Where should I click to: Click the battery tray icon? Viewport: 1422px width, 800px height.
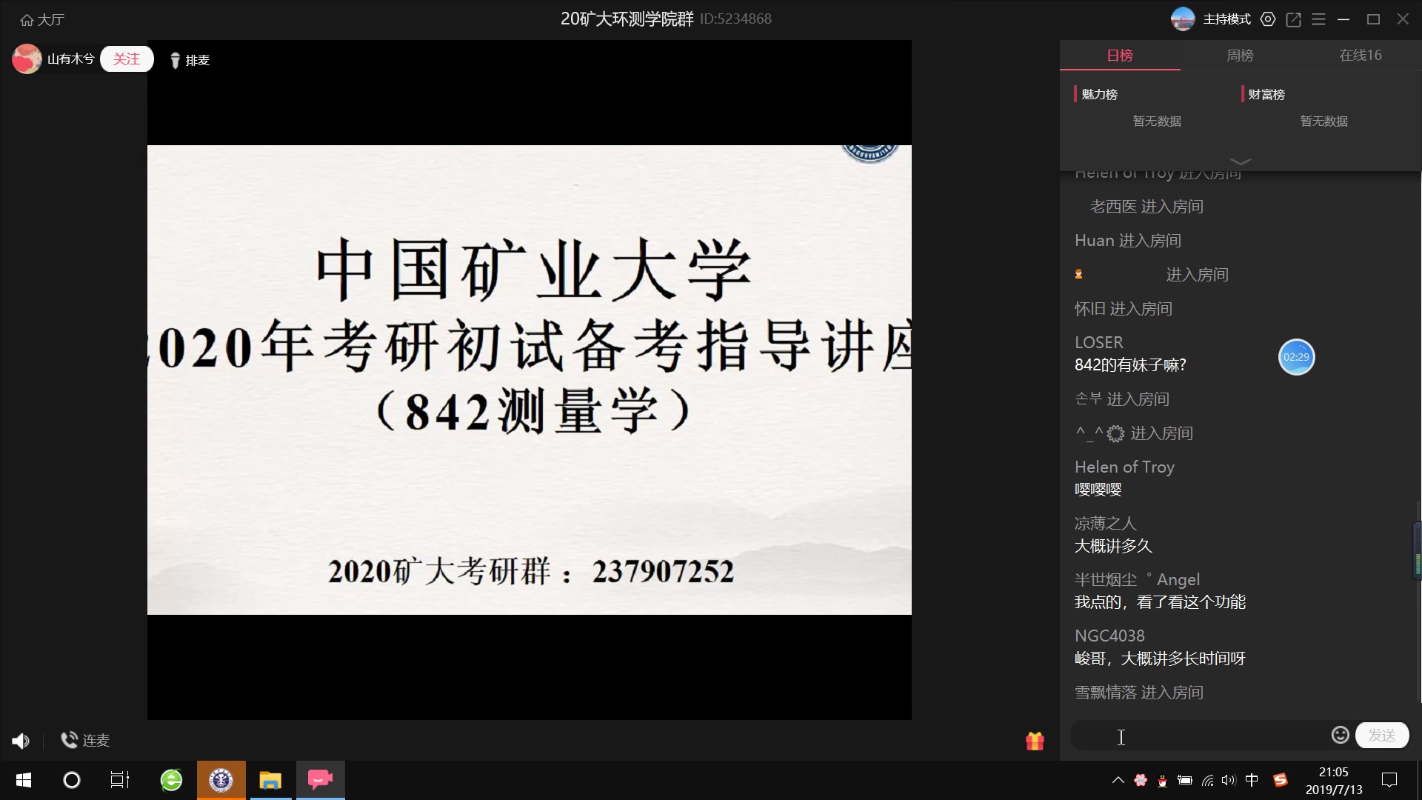pos(1185,780)
